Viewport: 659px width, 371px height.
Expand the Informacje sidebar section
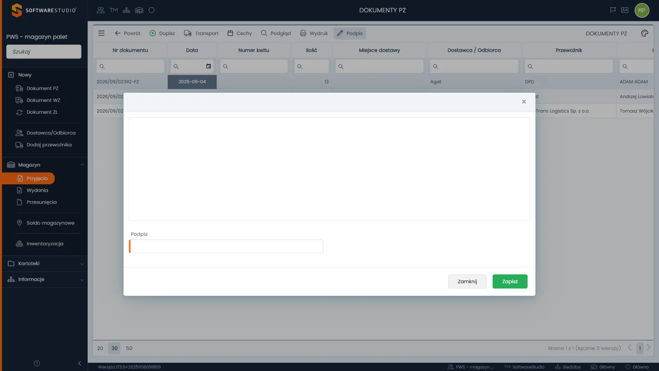44,279
